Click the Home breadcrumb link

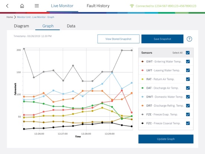(10, 17)
